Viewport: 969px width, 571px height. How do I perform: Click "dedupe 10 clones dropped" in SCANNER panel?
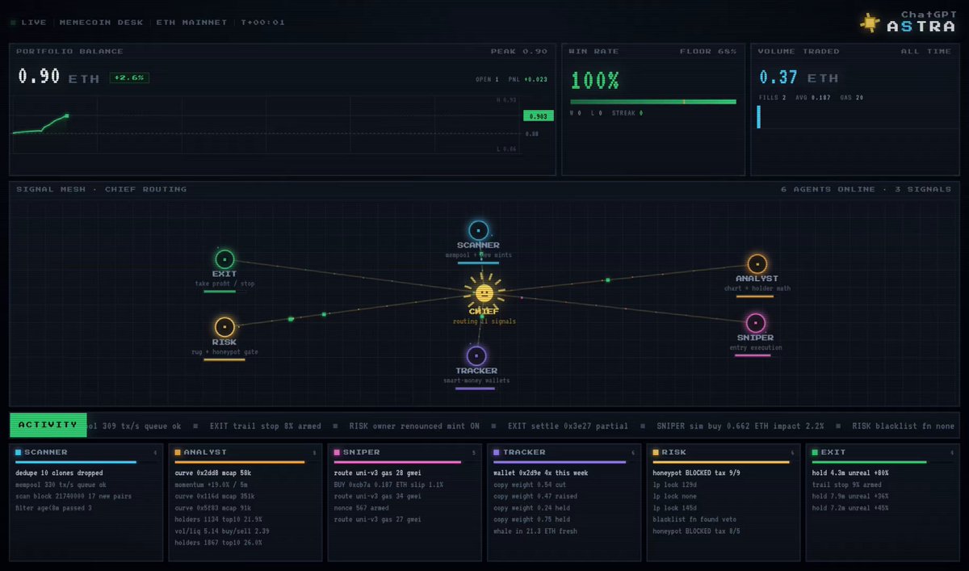(x=59, y=472)
